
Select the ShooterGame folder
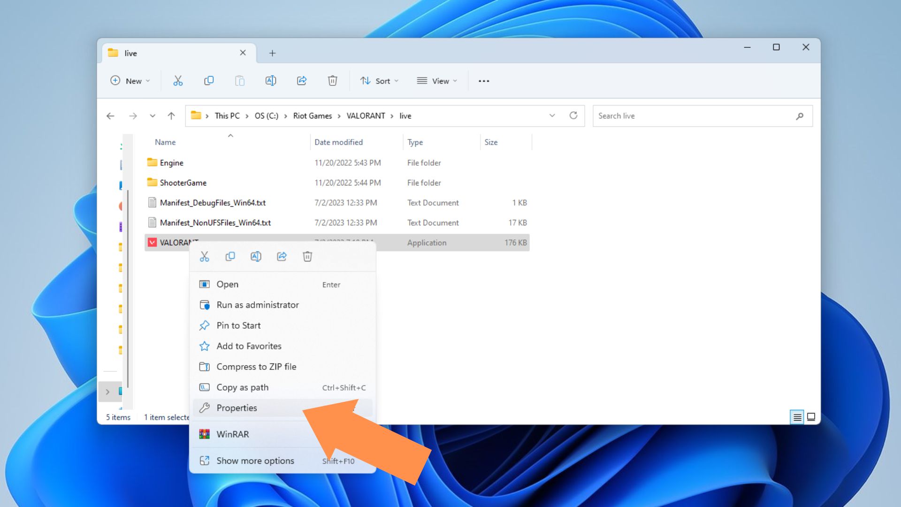click(182, 182)
